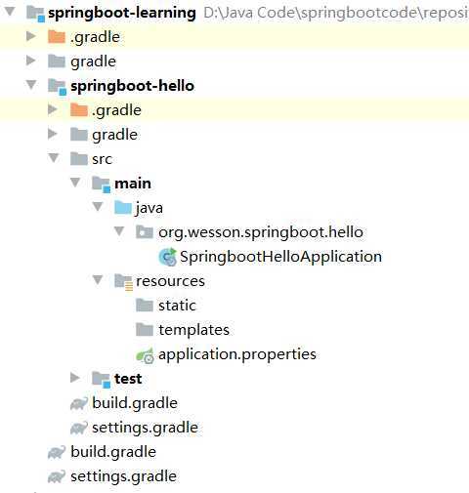The image size is (469, 493).
Task: Collapse the main module arrow
Action: click(75, 183)
